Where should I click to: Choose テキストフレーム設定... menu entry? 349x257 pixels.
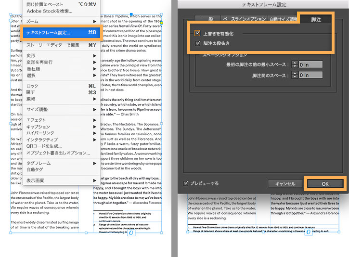(x=61, y=33)
